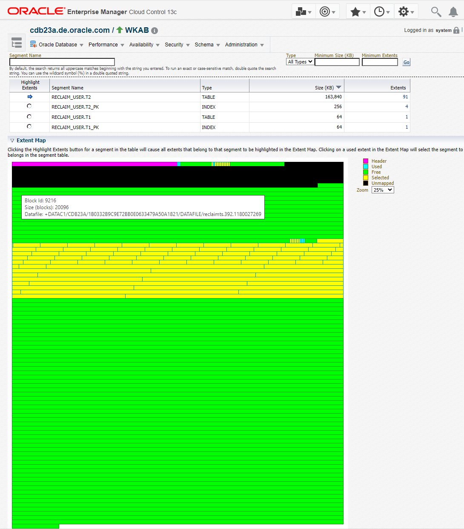Sort by Size (KB) descending arrow
464x529 pixels.
coord(339,87)
